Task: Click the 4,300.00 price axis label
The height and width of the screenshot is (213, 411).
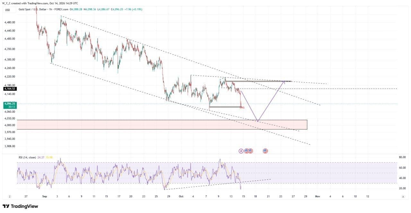Action: coord(10,60)
